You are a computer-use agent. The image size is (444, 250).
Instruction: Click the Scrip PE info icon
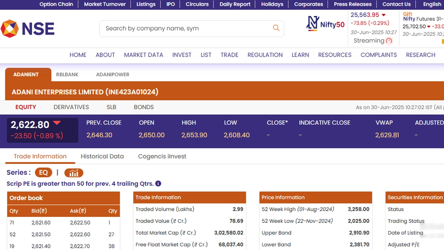[x=158, y=184]
